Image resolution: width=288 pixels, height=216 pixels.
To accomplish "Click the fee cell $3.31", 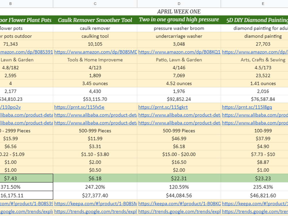I will point(95,147).
